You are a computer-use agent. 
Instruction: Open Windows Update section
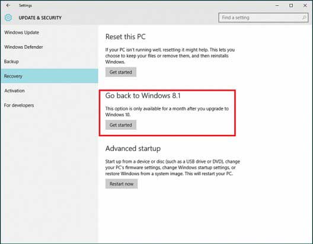pyautogui.click(x=22, y=33)
